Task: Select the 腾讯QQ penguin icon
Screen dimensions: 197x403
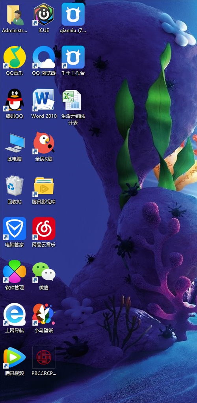Action: [x=15, y=100]
